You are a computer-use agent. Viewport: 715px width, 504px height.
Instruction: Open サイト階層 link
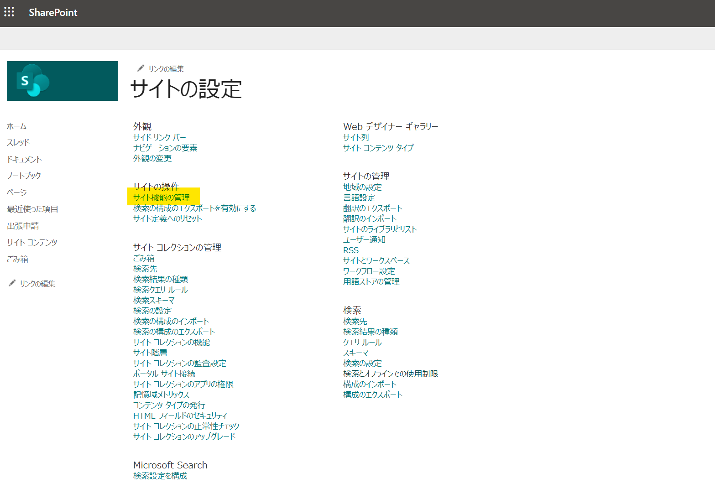click(150, 353)
